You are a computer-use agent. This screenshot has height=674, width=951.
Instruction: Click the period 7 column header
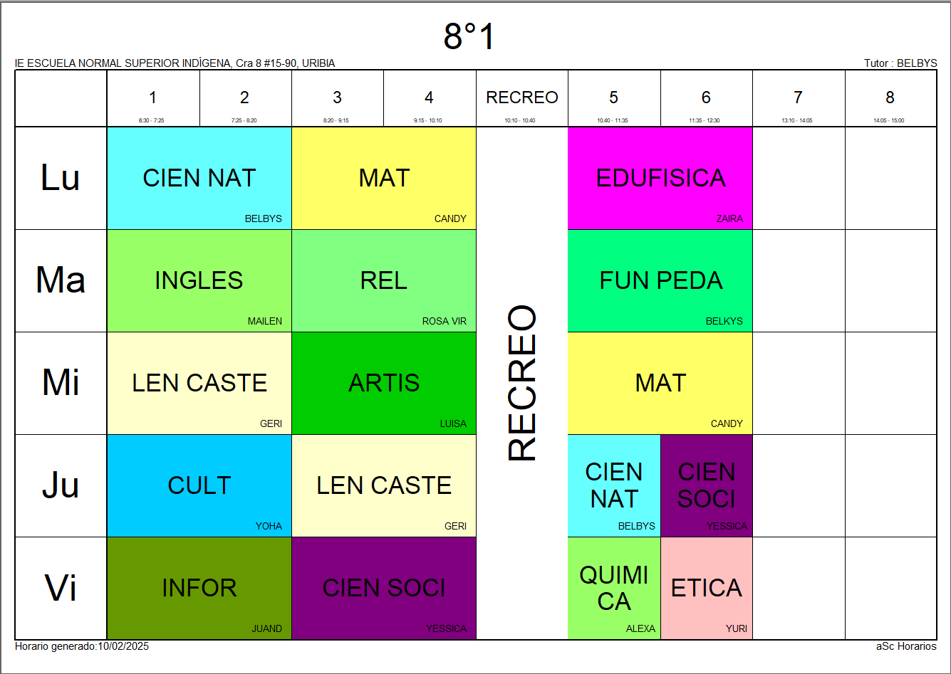pos(798,98)
